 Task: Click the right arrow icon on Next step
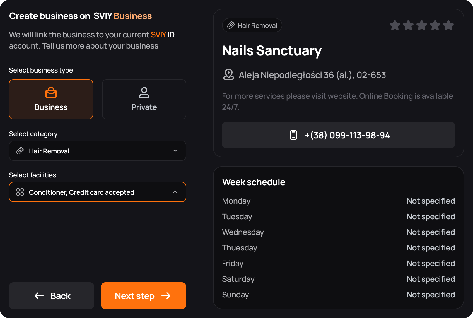coord(166,296)
